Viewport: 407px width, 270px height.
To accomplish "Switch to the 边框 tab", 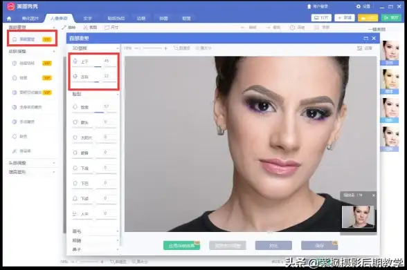I will [x=141, y=19].
